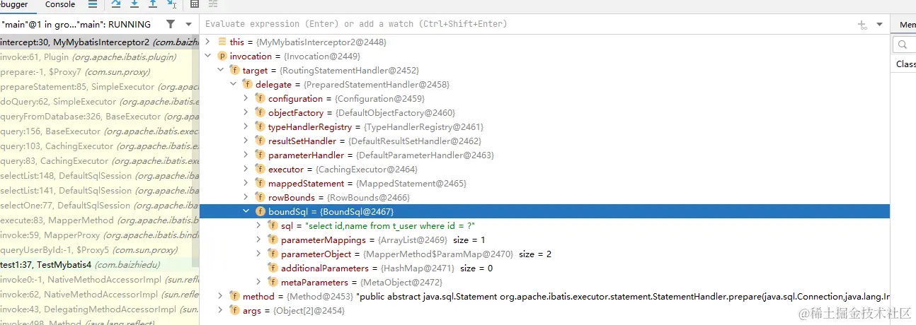Expand the 'parameterHandler' field node
The width and height of the screenshot is (916, 325).
coord(246,155)
